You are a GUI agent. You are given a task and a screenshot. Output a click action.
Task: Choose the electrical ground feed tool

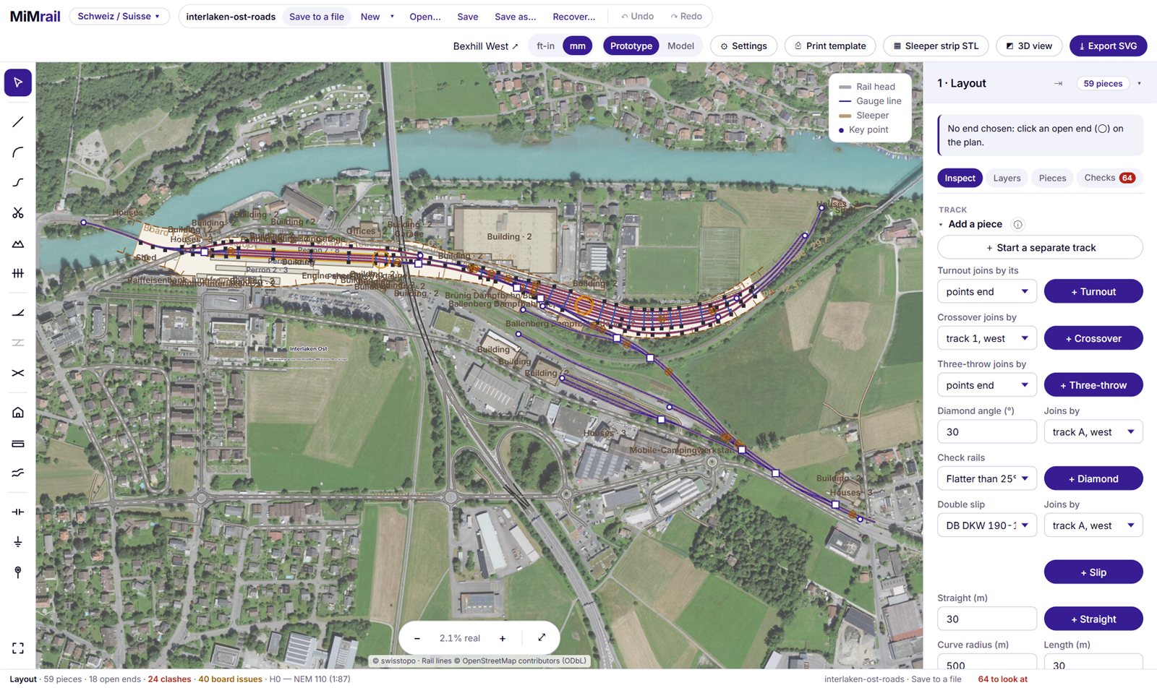tap(18, 542)
